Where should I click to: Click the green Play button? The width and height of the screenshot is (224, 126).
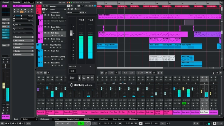point(81,123)
